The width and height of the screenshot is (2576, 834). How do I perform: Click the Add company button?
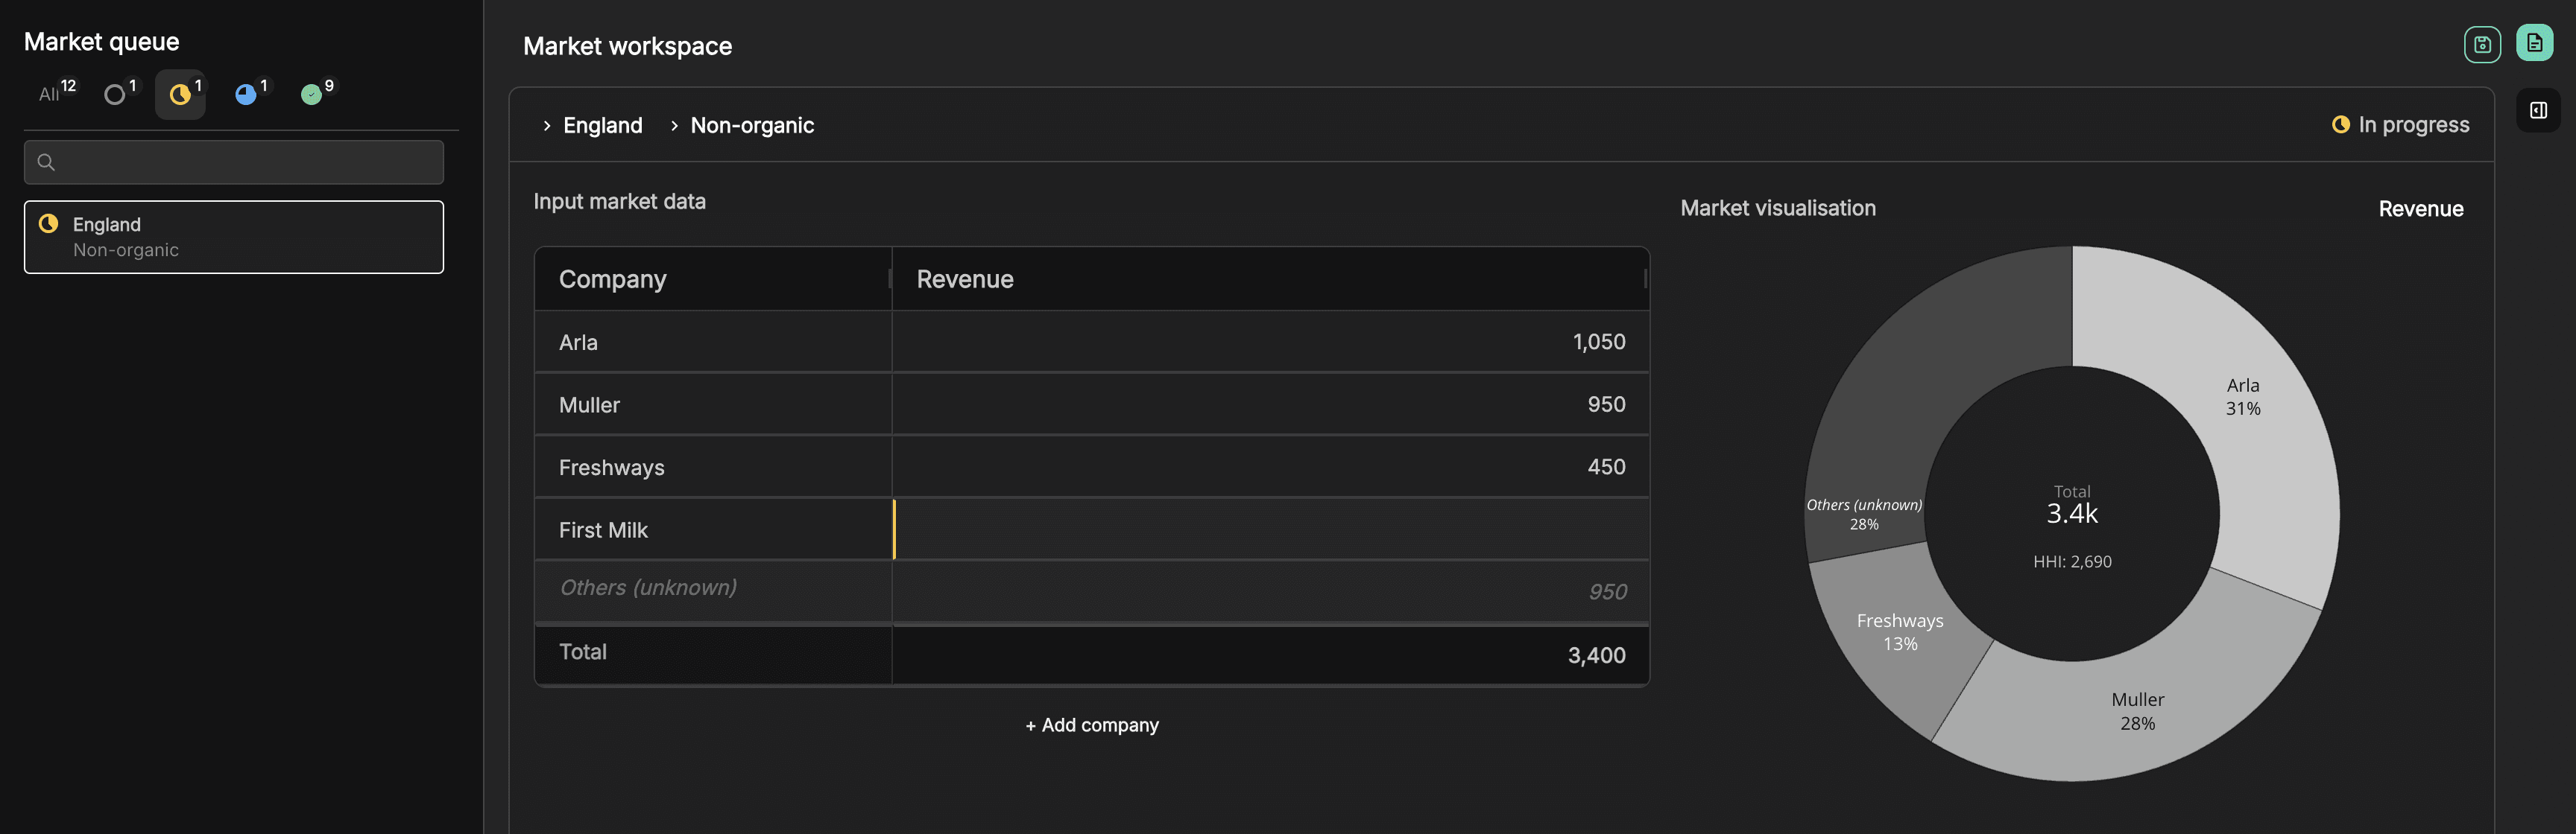click(1091, 725)
